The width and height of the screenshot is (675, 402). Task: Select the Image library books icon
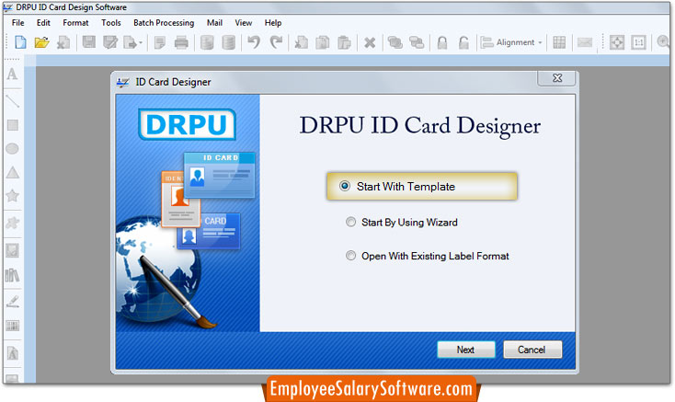tap(13, 275)
